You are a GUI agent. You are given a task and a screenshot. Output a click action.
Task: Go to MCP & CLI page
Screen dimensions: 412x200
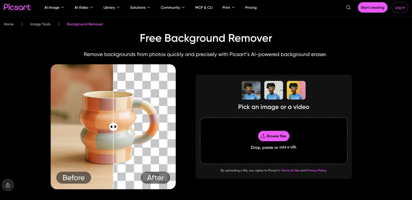[x=204, y=8]
